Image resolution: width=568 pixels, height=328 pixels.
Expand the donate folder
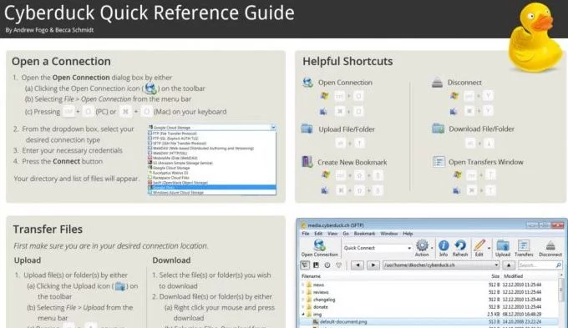click(x=303, y=307)
